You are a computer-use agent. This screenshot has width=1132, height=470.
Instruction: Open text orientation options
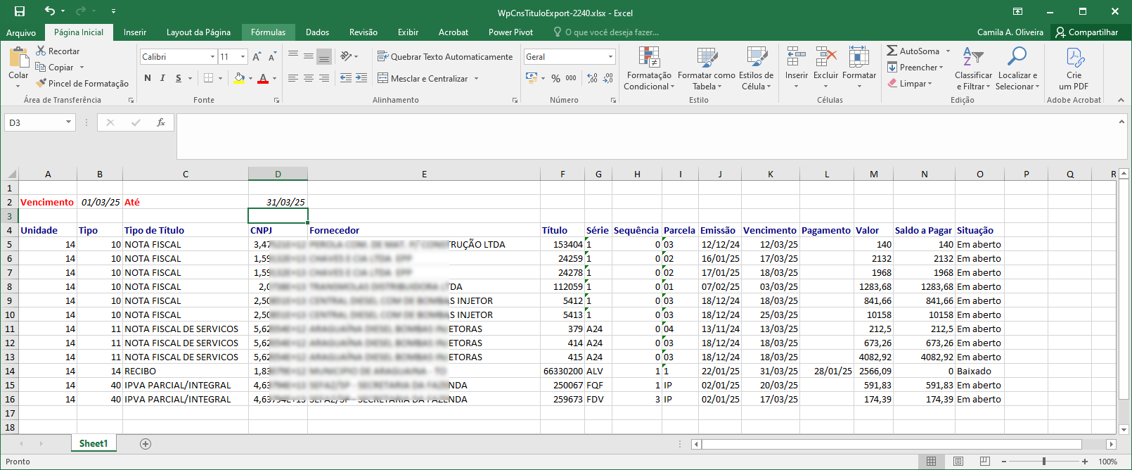pyautogui.click(x=349, y=57)
